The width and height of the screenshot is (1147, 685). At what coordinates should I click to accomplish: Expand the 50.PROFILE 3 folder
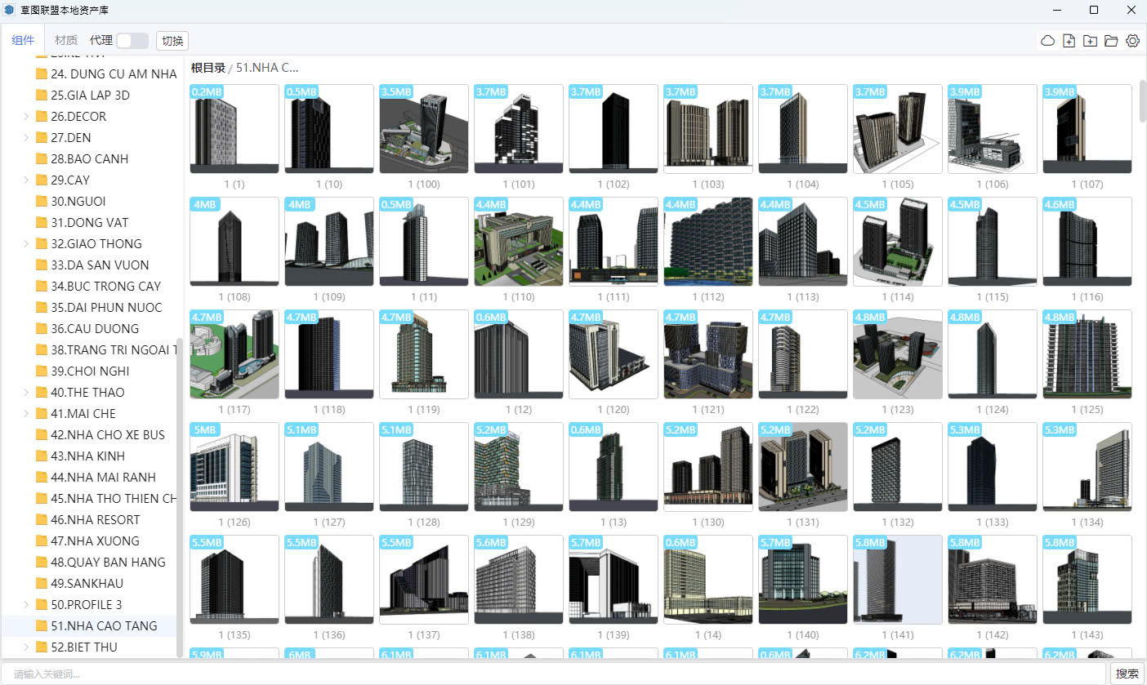(27, 605)
